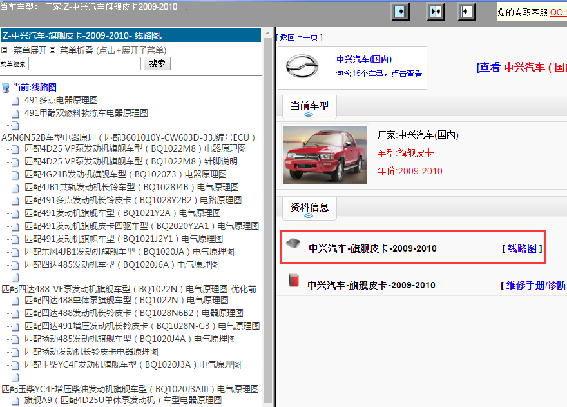This screenshot has width=567, height=407.
Task: Open BQ1020J4A 扬动485 电气原理图
Action: tap(130, 339)
